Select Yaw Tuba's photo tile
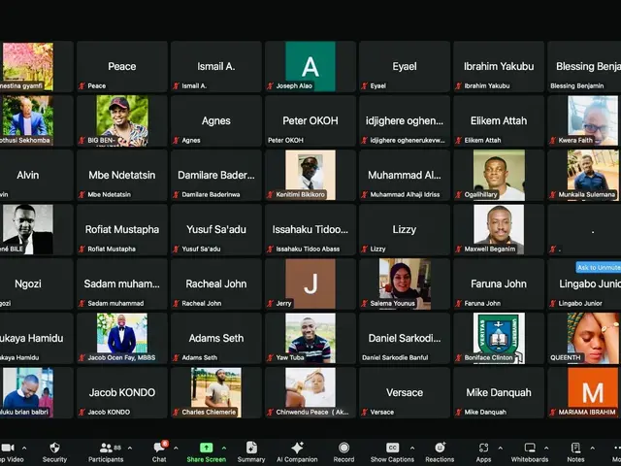This screenshot has height=466, width=621. [310, 338]
